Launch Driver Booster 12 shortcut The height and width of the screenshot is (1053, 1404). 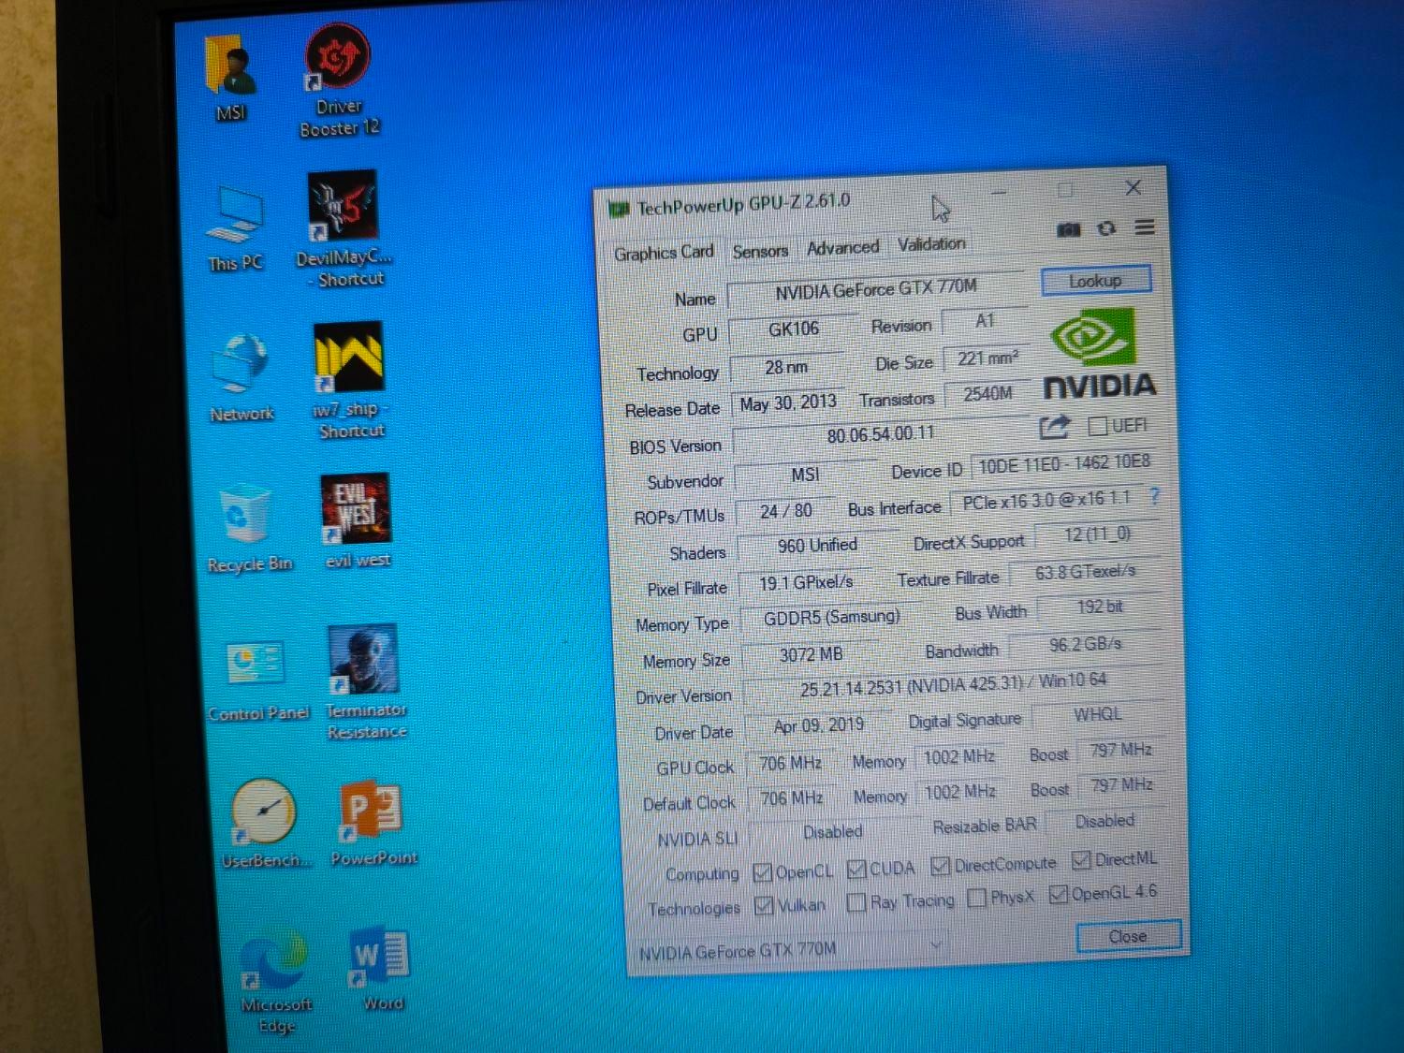(x=338, y=82)
